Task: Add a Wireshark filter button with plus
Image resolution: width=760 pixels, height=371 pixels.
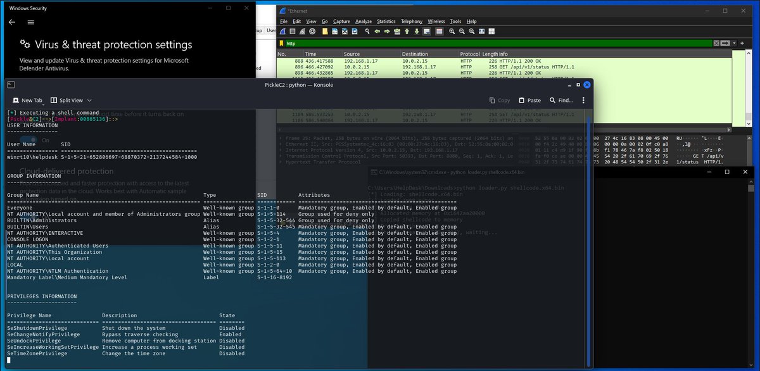Action: [742, 43]
